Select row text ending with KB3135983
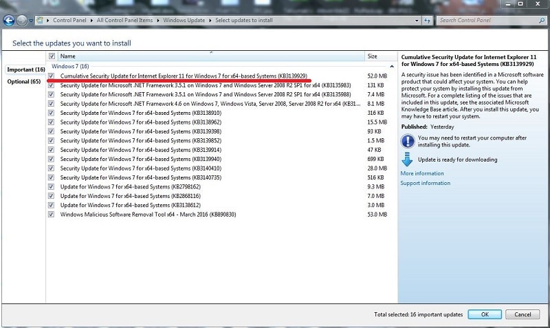Viewport: 550px width, 328px height. (206, 85)
